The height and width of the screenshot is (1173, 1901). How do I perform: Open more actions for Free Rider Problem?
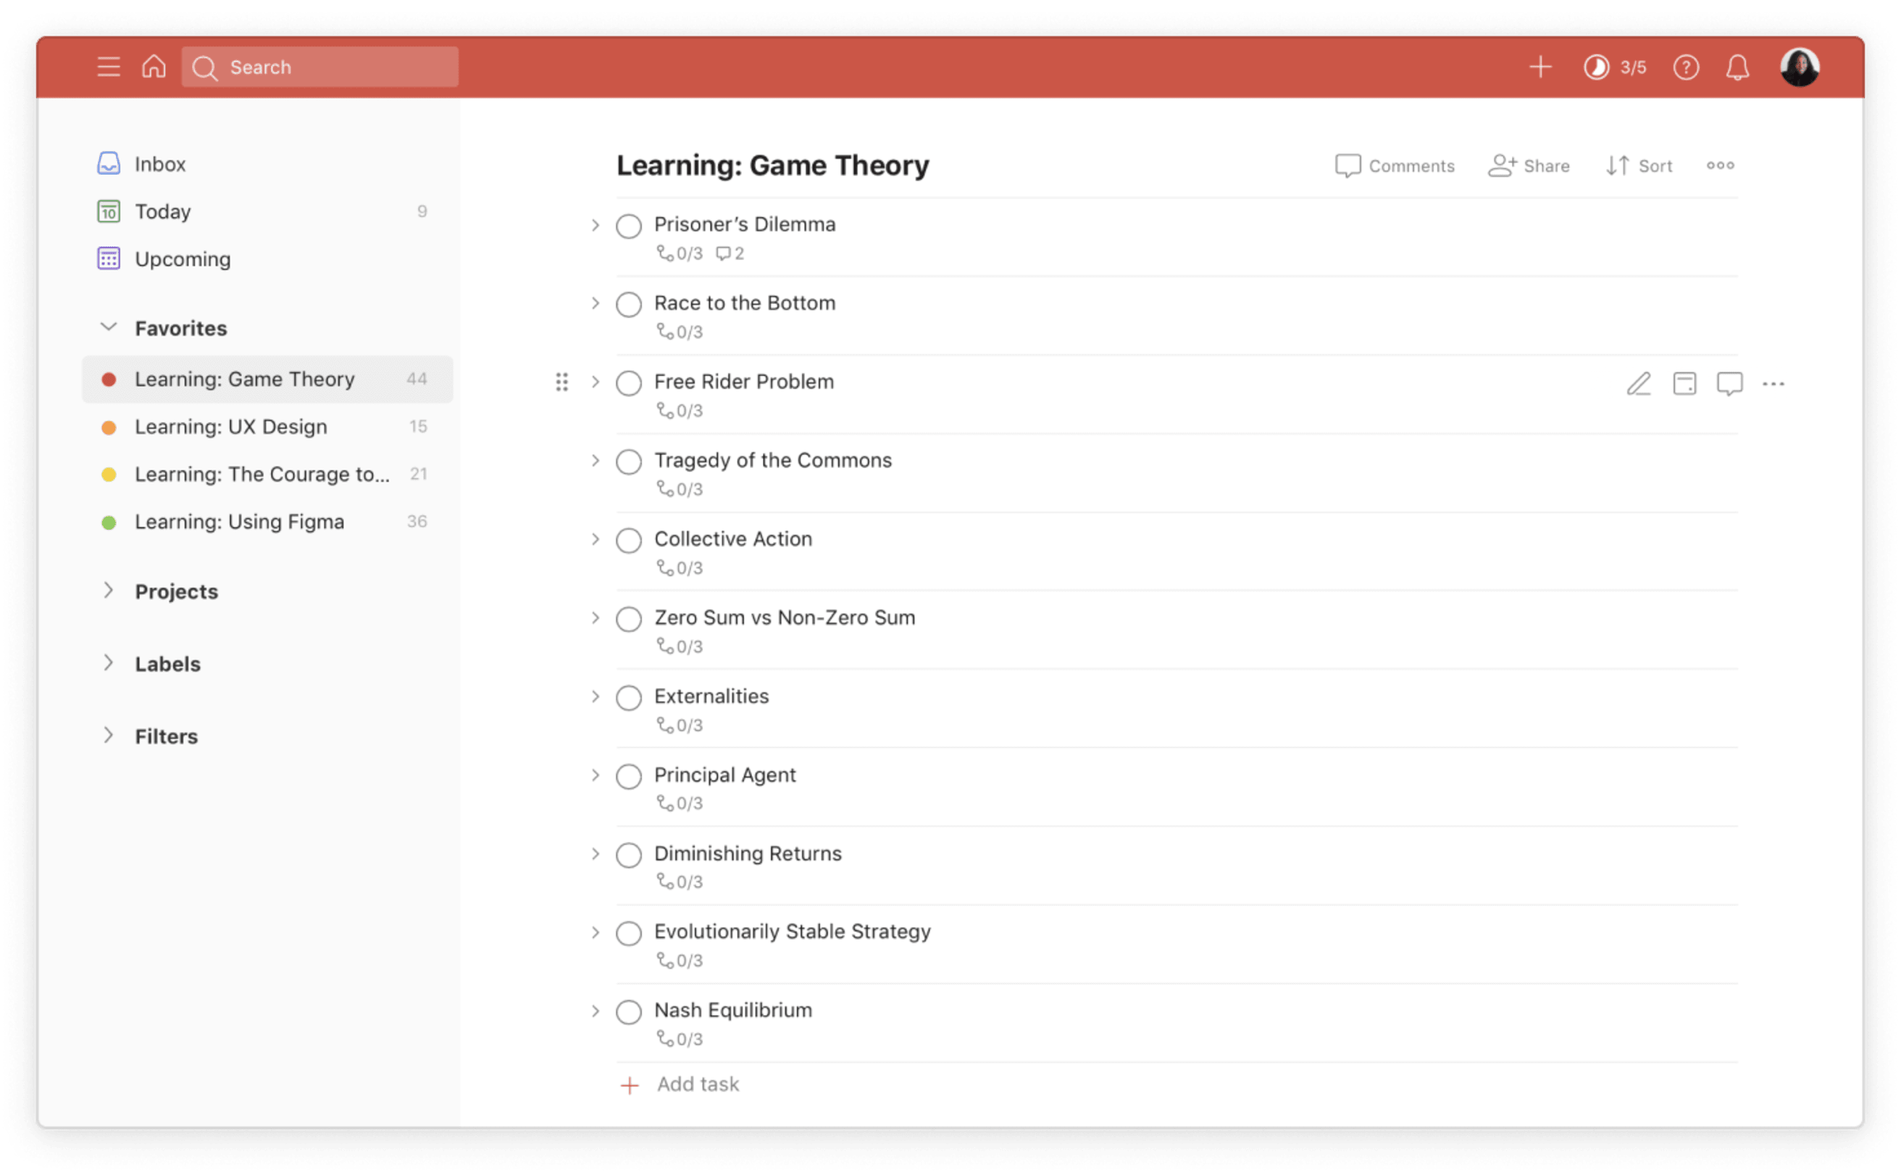tap(1773, 383)
